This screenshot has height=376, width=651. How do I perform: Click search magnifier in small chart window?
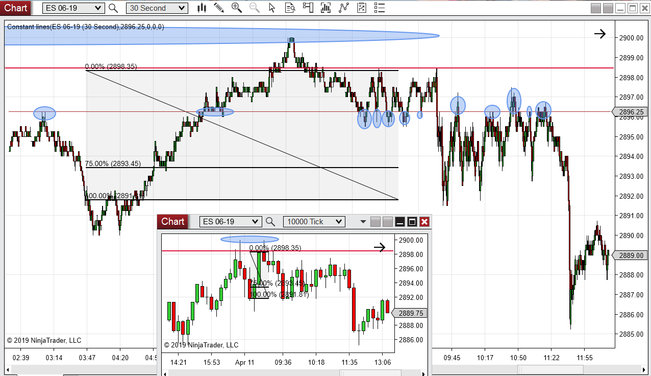[x=270, y=222]
